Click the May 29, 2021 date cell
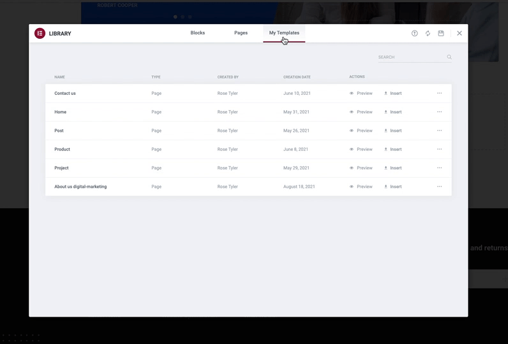508x344 pixels. [x=296, y=168]
